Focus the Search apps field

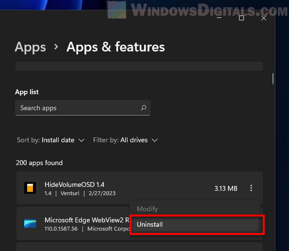coord(83,108)
